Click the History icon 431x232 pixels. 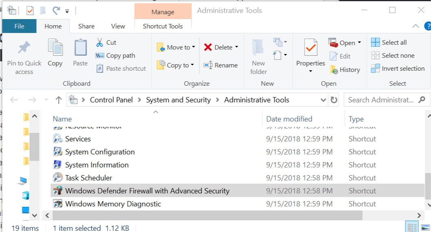coord(334,70)
